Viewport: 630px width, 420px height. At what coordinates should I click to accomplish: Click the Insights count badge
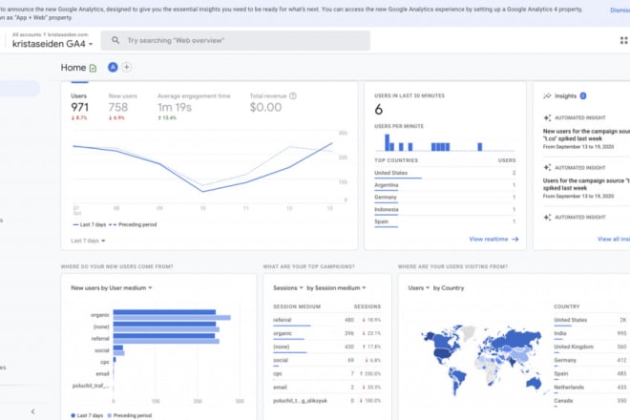click(583, 95)
